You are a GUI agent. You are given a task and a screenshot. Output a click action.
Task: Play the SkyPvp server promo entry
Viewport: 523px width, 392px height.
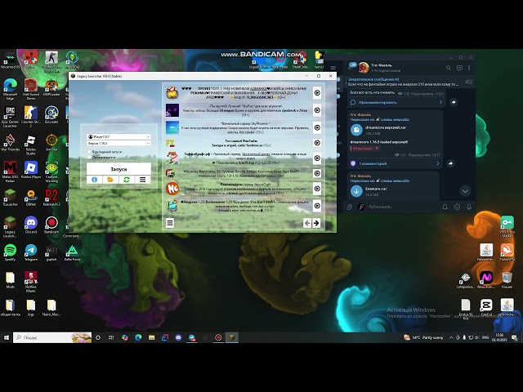point(317,110)
